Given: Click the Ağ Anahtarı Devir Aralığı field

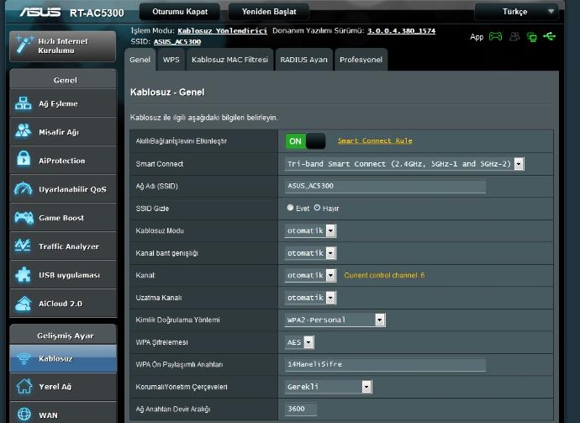Looking at the screenshot, I should 301,409.
